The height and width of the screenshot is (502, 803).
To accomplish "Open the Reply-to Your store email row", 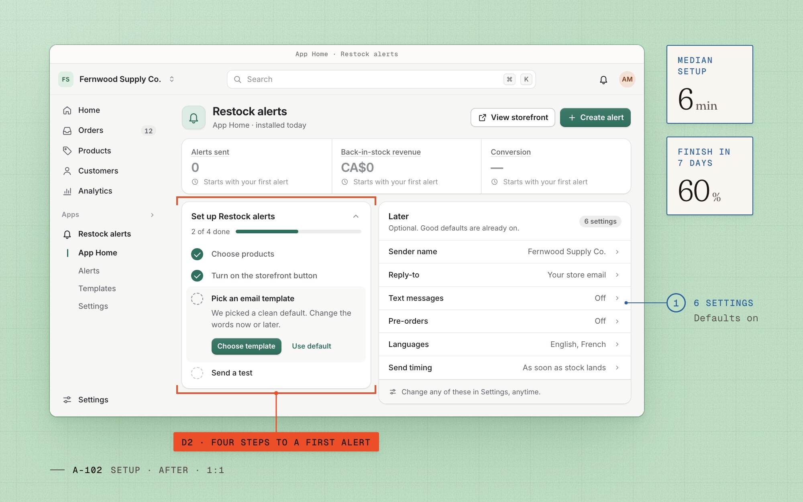I will (504, 275).
